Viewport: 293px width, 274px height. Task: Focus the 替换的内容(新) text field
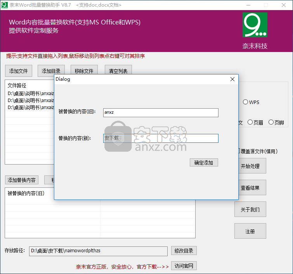[x=161, y=138]
